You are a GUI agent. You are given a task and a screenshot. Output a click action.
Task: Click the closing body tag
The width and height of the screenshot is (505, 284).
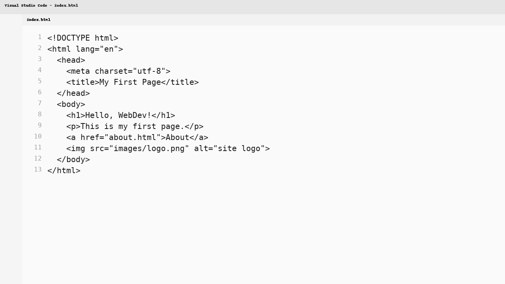coord(73,159)
